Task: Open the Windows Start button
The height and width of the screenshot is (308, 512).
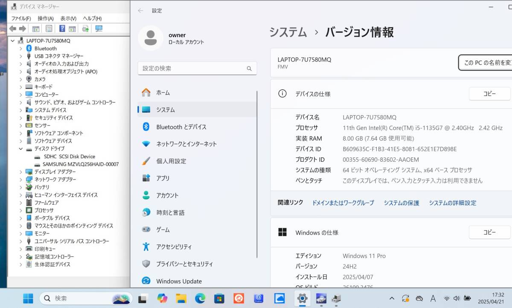Action: [x=28, y=298]
